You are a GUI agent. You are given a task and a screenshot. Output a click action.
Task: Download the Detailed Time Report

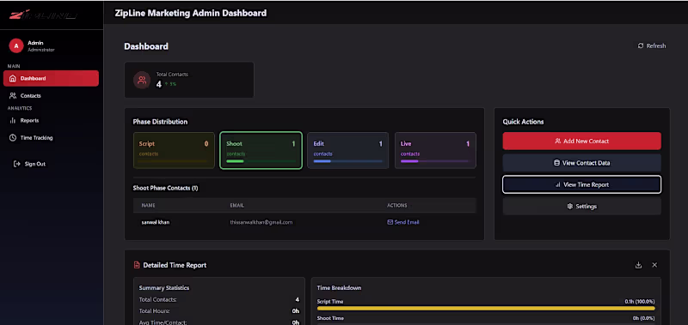point(638,265)
